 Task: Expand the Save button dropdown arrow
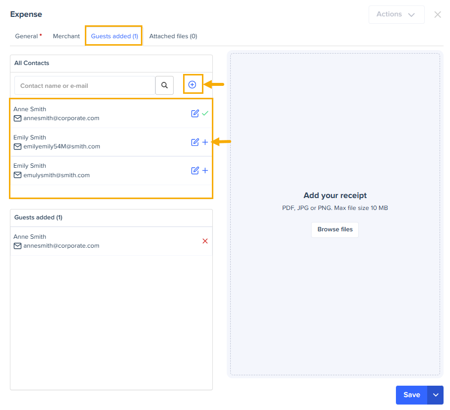436,395
